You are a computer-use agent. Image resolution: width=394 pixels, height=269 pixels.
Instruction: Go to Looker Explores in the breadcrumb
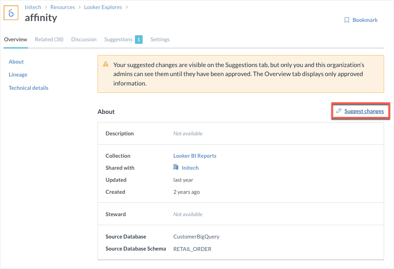tap(103, 7)
